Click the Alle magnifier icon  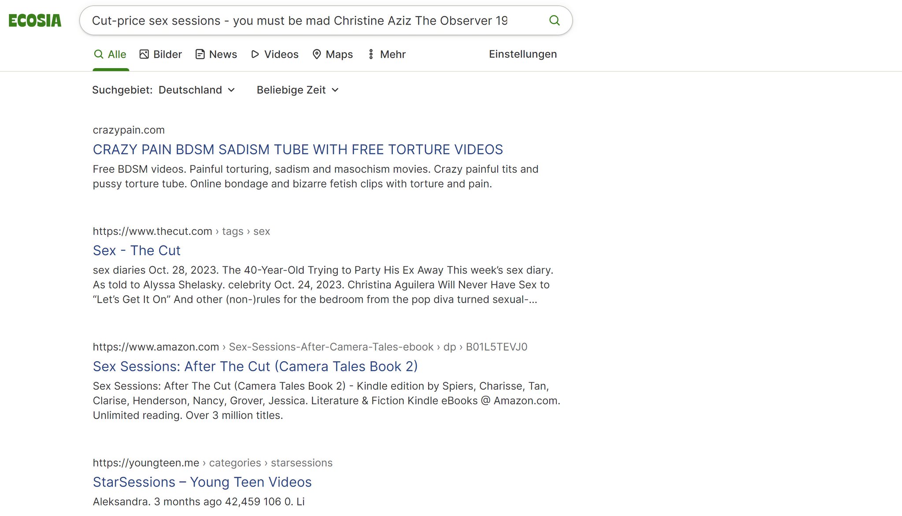click(99, 54)
